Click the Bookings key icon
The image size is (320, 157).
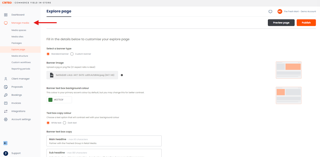click(x=6, y=95)
